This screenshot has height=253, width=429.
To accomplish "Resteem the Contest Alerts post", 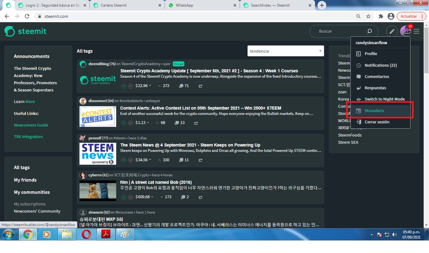I will 196,123.
